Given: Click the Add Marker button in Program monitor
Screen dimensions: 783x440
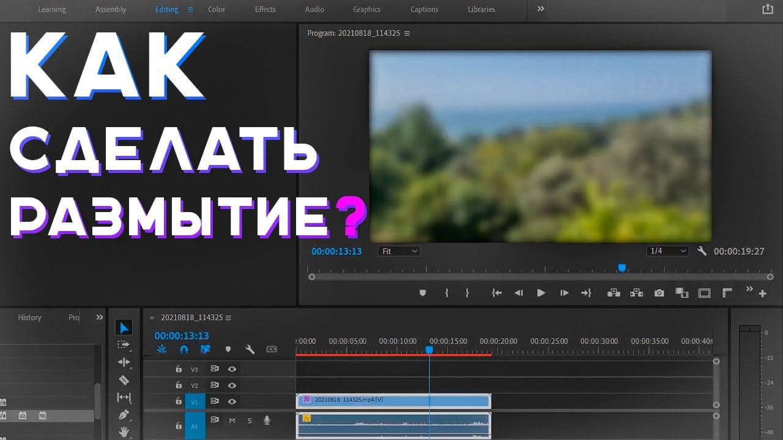Looking at the screenshot, I should pos(422,293).
